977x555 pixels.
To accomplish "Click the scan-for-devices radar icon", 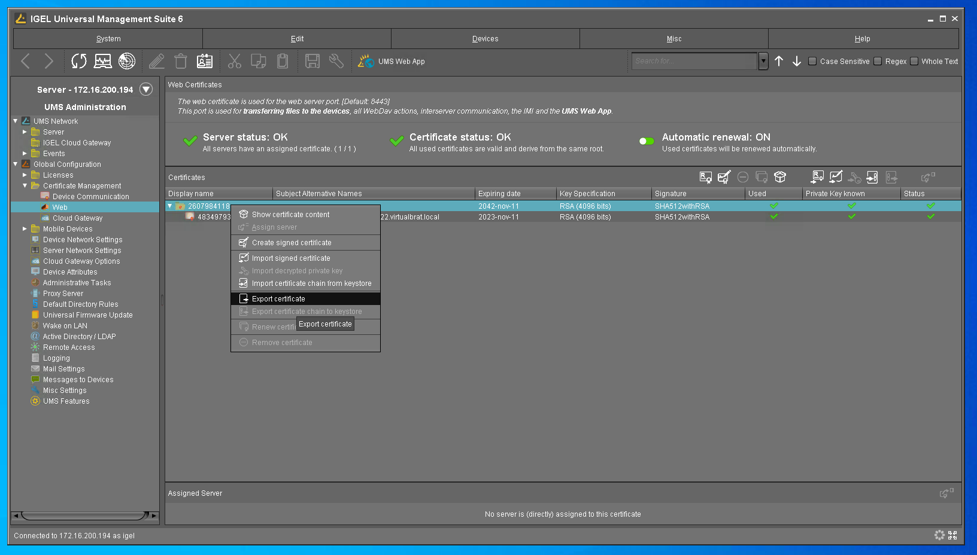I will click(x=128, y=60).
